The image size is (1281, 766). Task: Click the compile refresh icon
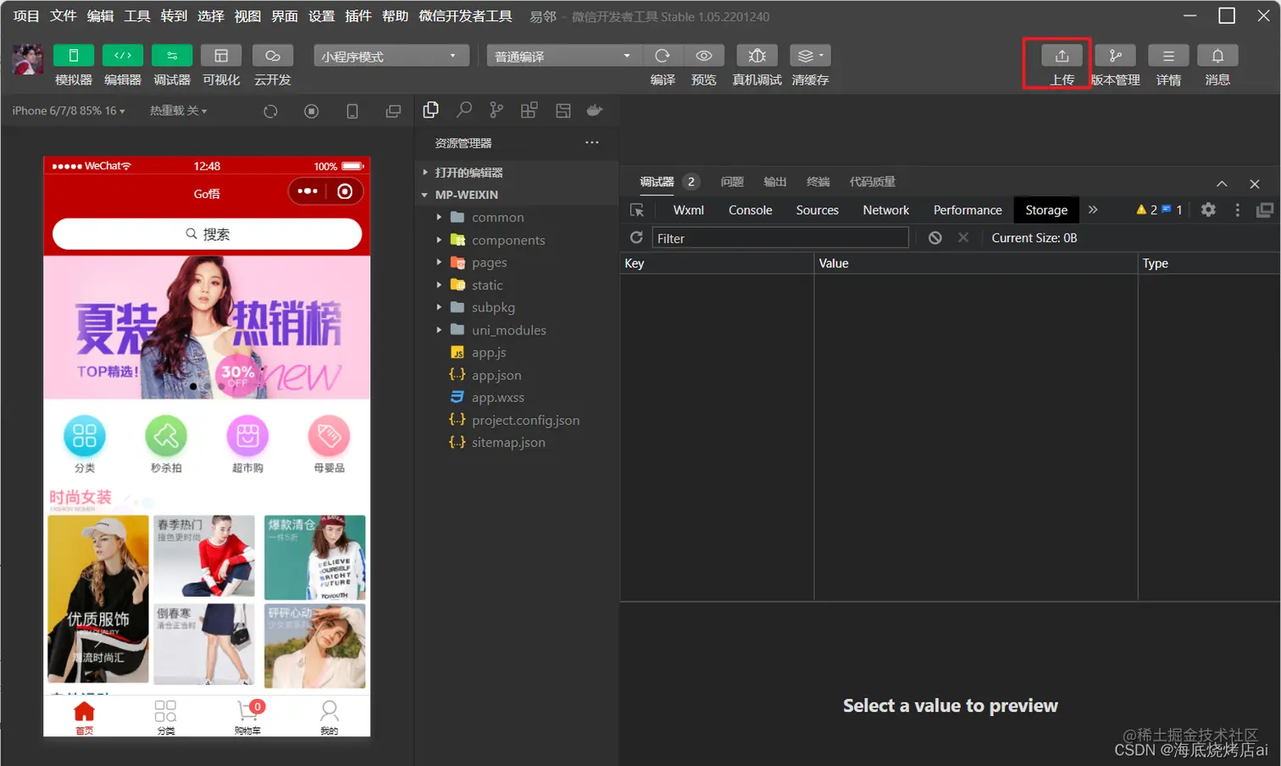[663, 56]
